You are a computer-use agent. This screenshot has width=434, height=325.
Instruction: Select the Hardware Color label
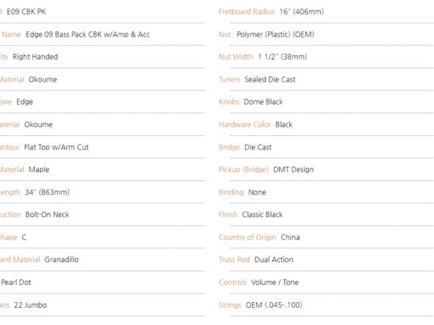(x=245, y=124)
